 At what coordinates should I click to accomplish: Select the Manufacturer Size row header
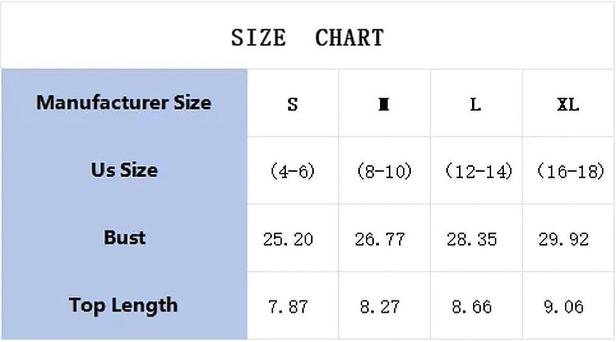click(124, 103)
